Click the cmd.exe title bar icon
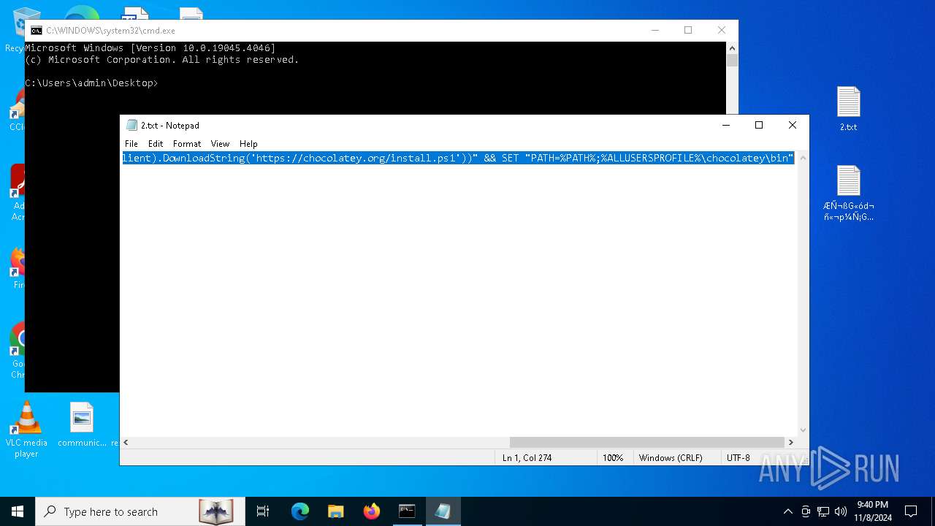Screen dimensions: 935x526 [36, 31]
